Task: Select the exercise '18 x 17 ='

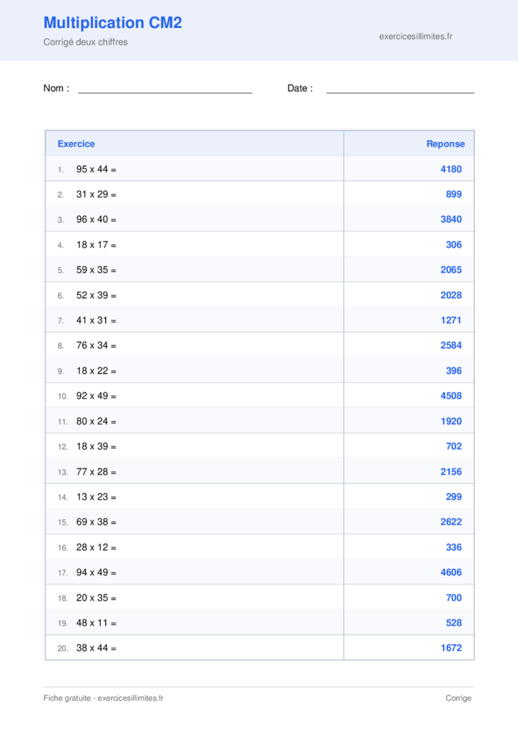Action: click(96, 244)
